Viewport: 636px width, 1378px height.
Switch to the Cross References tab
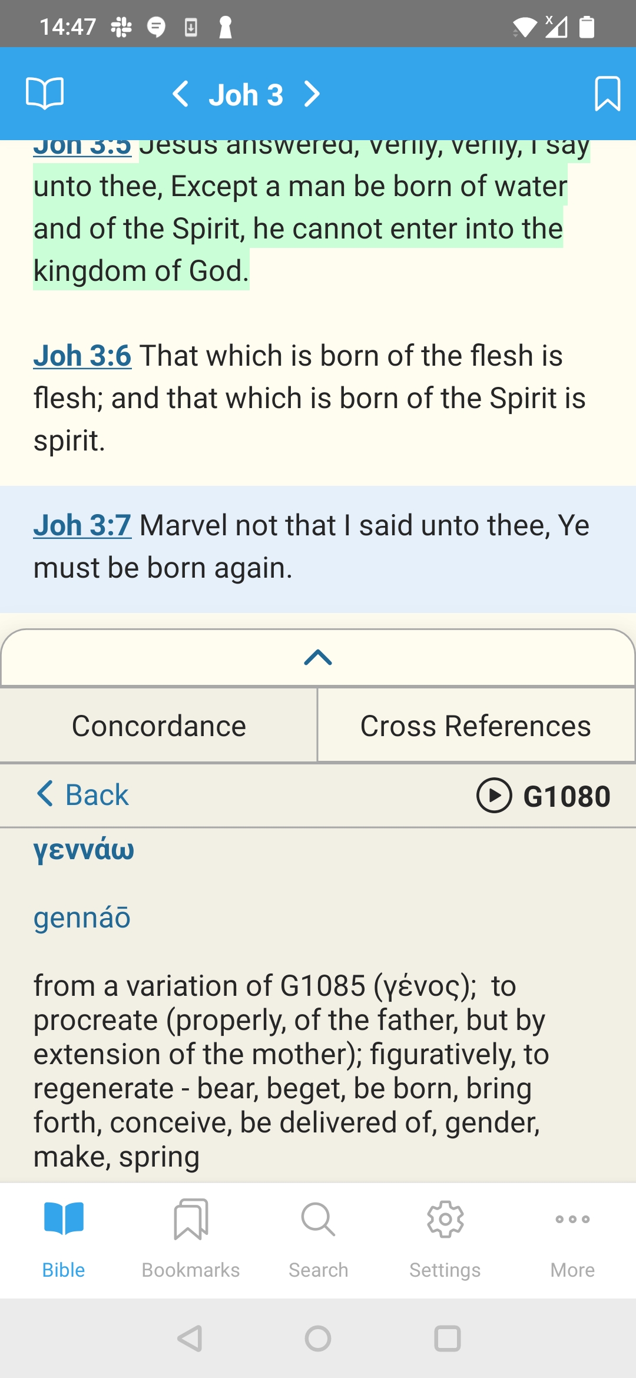476,726
